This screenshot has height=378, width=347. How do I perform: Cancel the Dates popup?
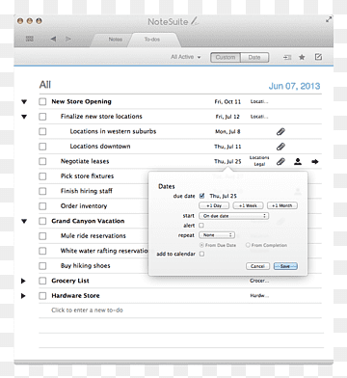point(257,266)
